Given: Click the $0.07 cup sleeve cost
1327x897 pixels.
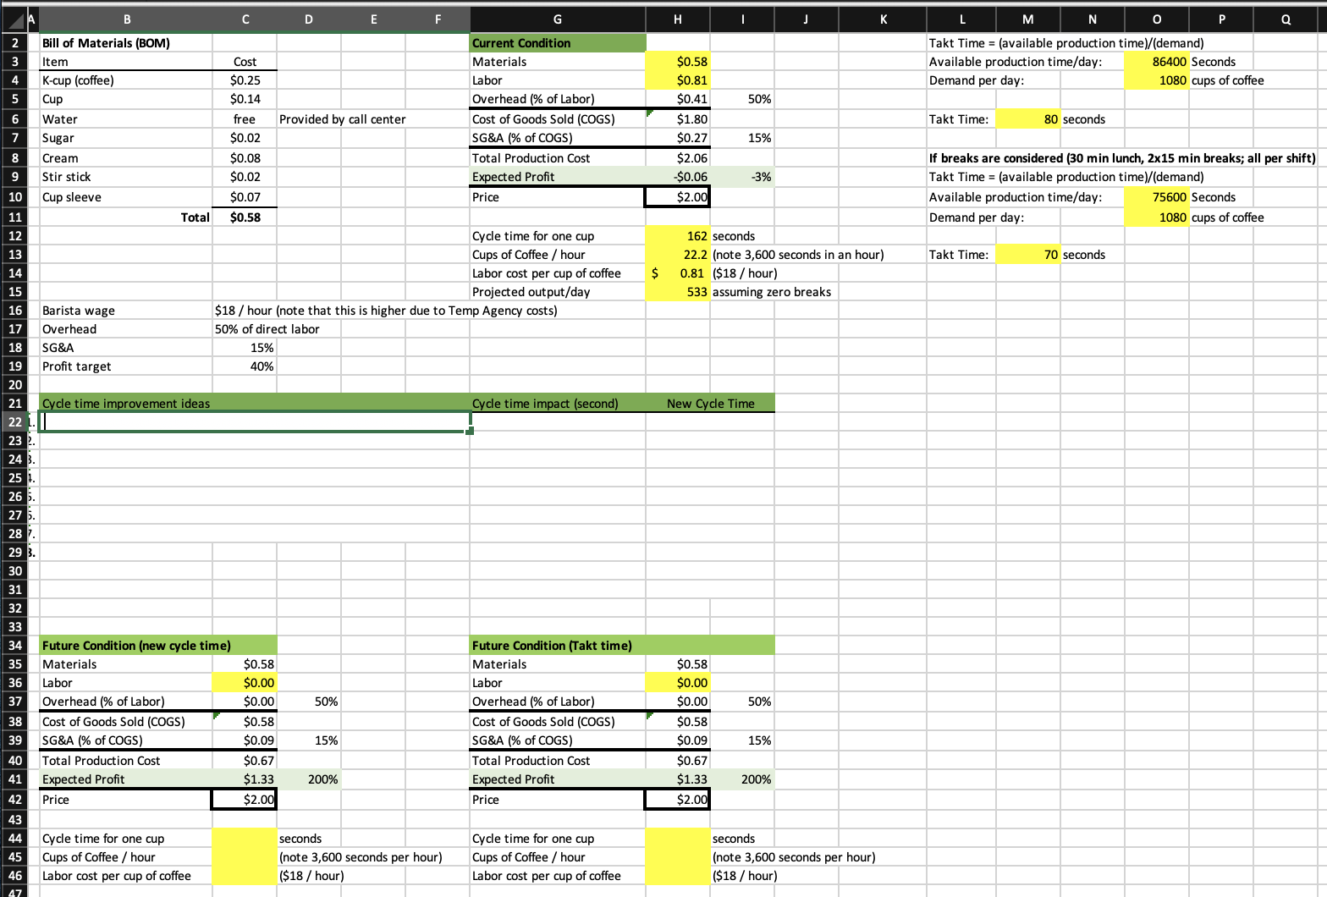Looking at the screenshot, I should click(245, 197).
